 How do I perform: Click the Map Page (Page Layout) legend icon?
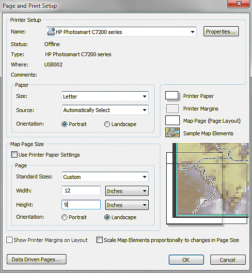(x=173, y=120)
